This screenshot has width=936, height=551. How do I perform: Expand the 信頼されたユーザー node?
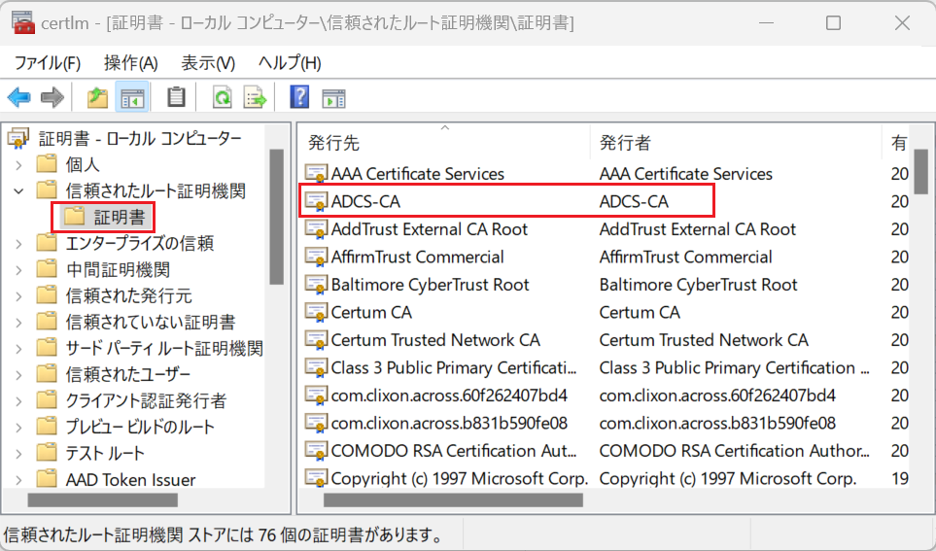(19, 375)
